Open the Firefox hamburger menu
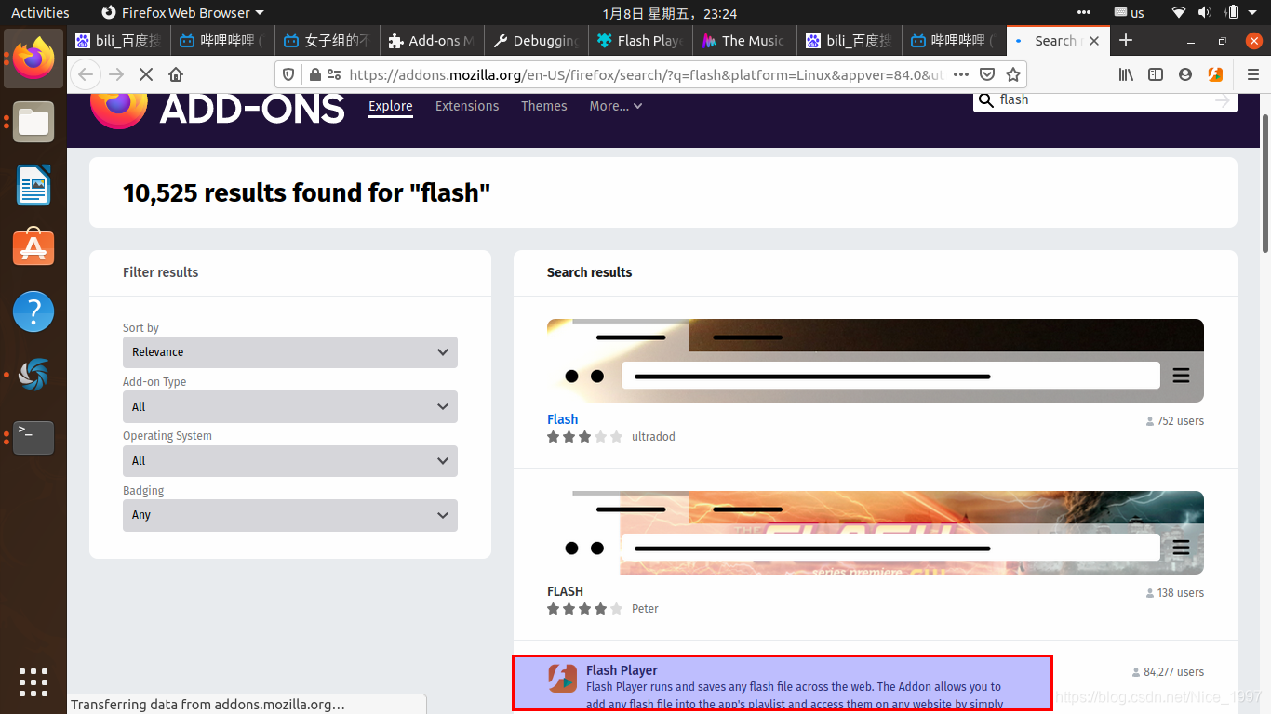The image size is (1271, 714). tap(1252, 74)
